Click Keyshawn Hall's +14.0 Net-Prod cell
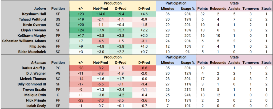The height and width of the screenshot is (109, 273). point(100,14)
